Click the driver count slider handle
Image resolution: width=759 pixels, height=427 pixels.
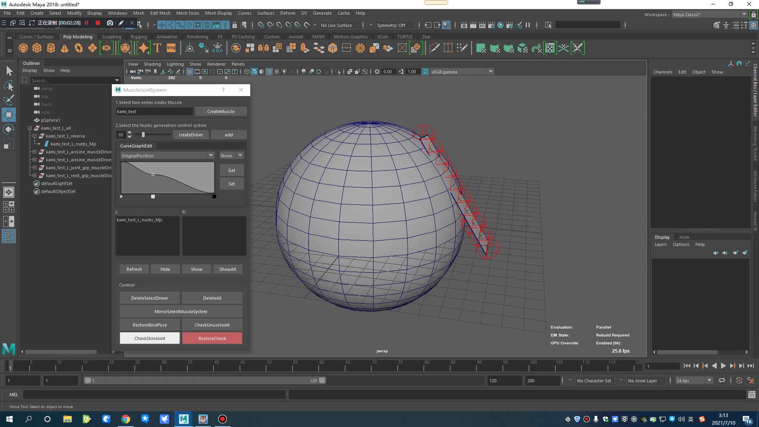pyautogui.click(x=143, y=135)
